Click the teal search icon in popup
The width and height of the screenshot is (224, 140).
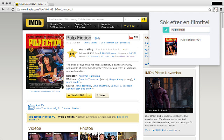[166, 30]
